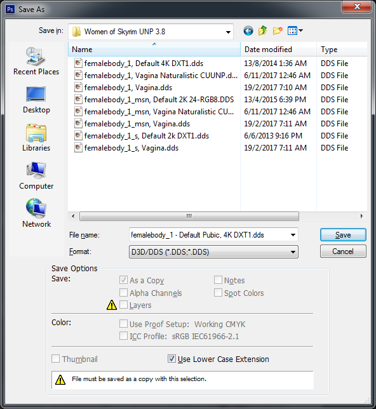Enable Layers checkbox
Screen dimensions: 376x409
point(123,305)
